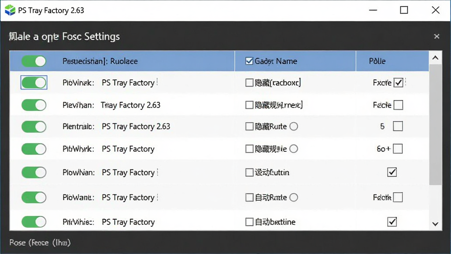
Task: Check the gadget checkbox in Plevihan row
Action: click(x=249, y=105)
